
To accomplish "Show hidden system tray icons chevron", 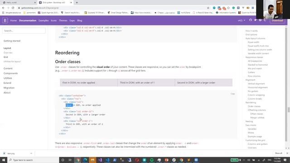I will 244,160.
